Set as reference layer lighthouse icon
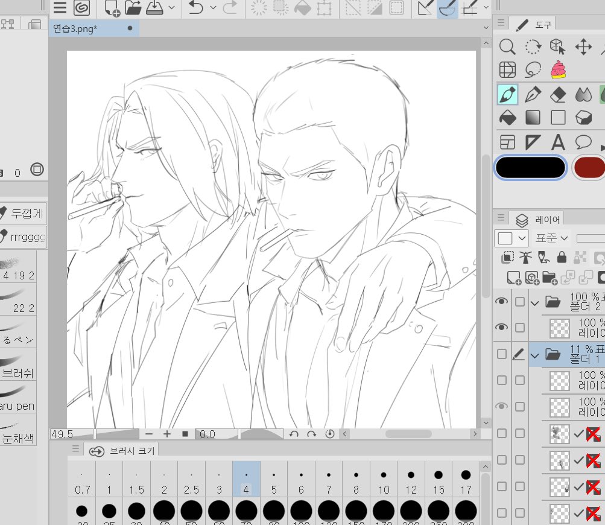 click(525, 257)
